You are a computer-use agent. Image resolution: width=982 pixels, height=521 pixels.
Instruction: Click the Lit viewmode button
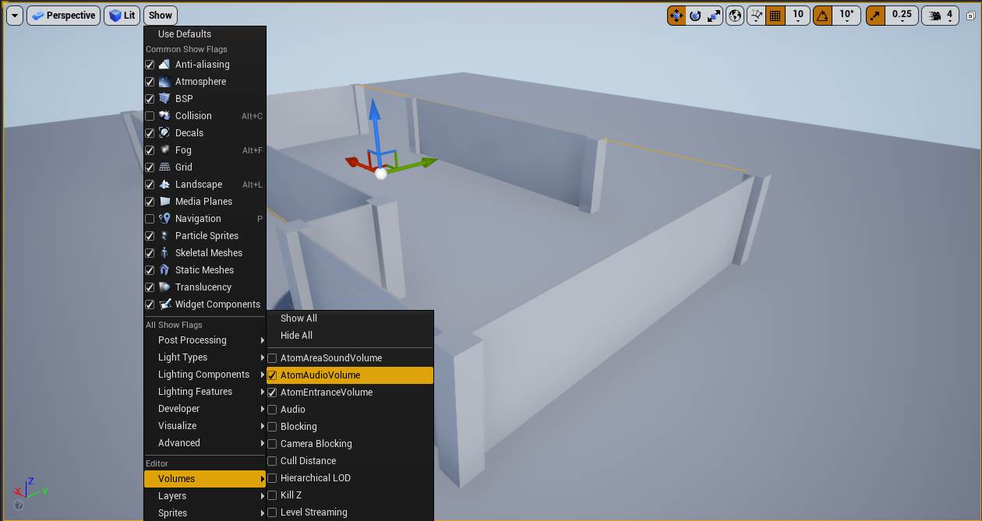tap(122, 15)
